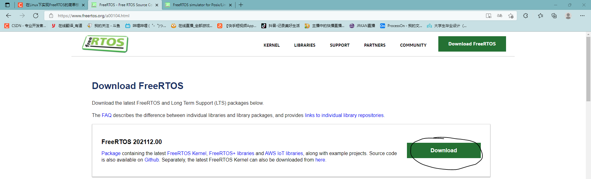Open the Favorites list icon

pyautogui.click(x=541, y=16)
